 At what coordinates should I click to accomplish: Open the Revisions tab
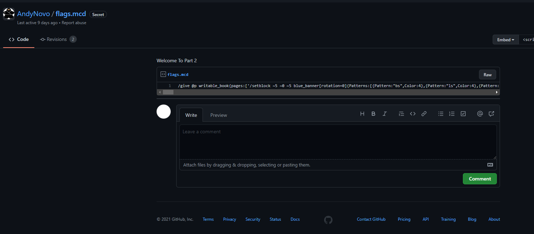click(58, 40)
